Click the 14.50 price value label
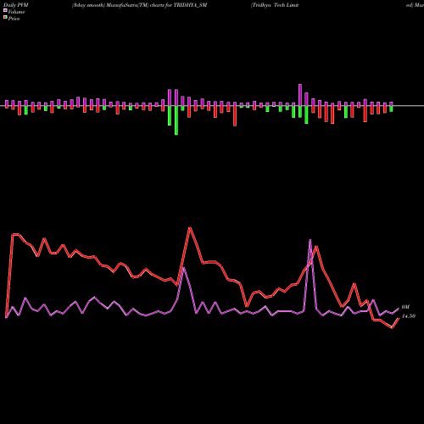The width and height of the screenshot is (424, 424). [x=409, y=316]
